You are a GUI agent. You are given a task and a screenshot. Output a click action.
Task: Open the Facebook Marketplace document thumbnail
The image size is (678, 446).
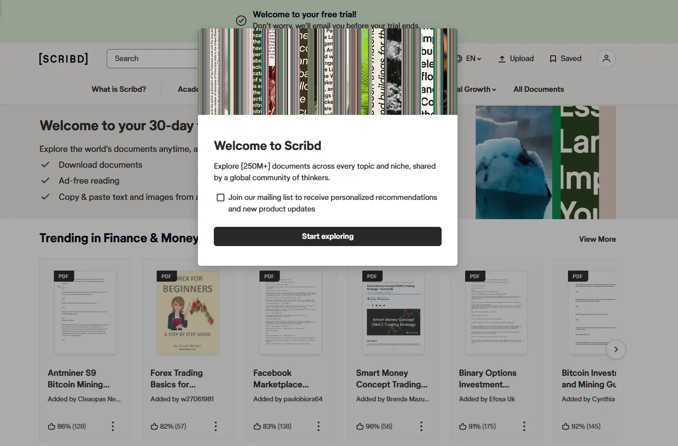[291, 313]
